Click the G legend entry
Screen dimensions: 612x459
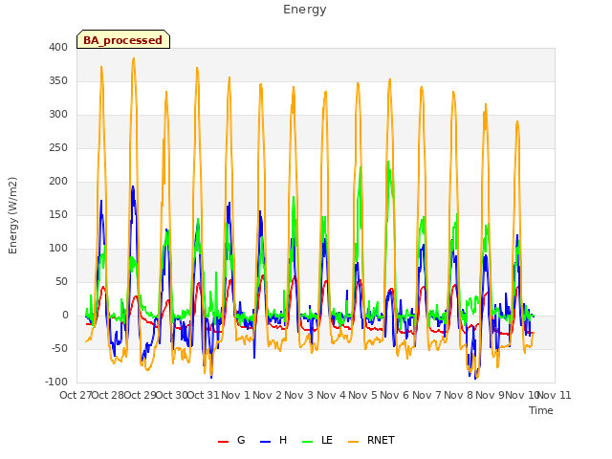coord(231,440)
